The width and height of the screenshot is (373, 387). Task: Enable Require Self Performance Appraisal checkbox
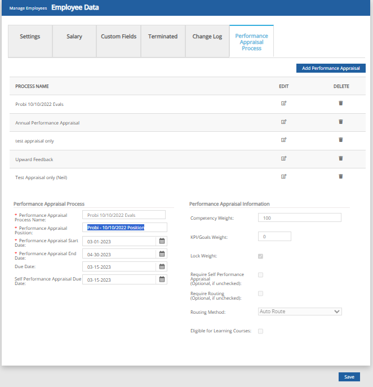pyautogui.click(x=260, y=275)
